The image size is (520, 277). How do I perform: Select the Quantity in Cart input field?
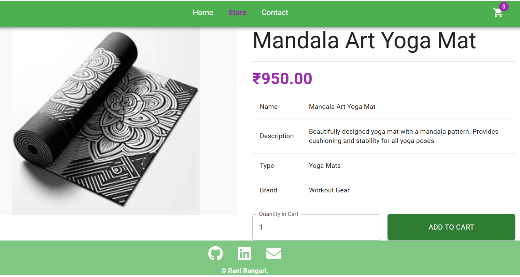(316, 227)
